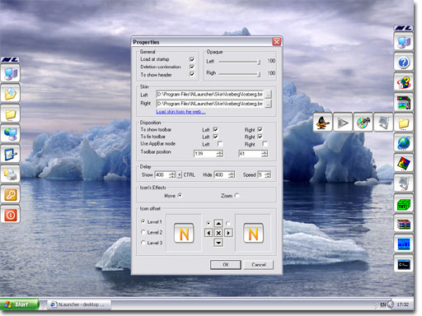
Task: Select the Move icon effect radio button
Action: [180, 195]
